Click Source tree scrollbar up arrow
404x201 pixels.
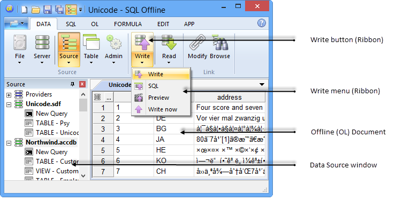click(x=83, y=95)
